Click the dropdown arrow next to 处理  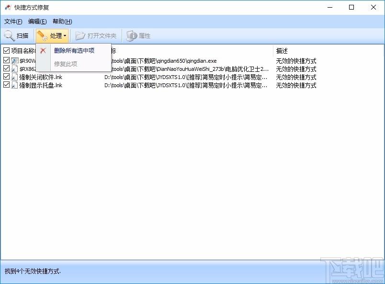pyautogui.click(x=65, y=36)
